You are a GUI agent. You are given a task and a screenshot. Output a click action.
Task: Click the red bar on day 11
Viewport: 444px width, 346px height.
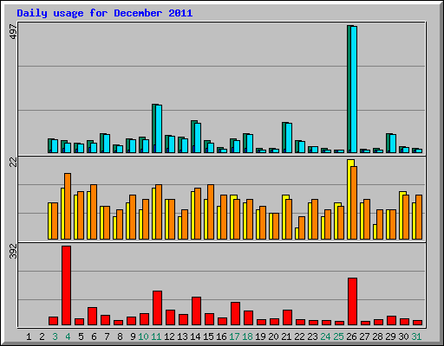157,308
